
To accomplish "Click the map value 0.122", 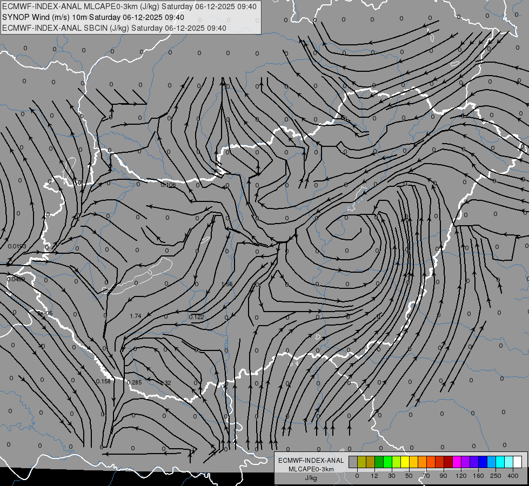I will (196, 316).
